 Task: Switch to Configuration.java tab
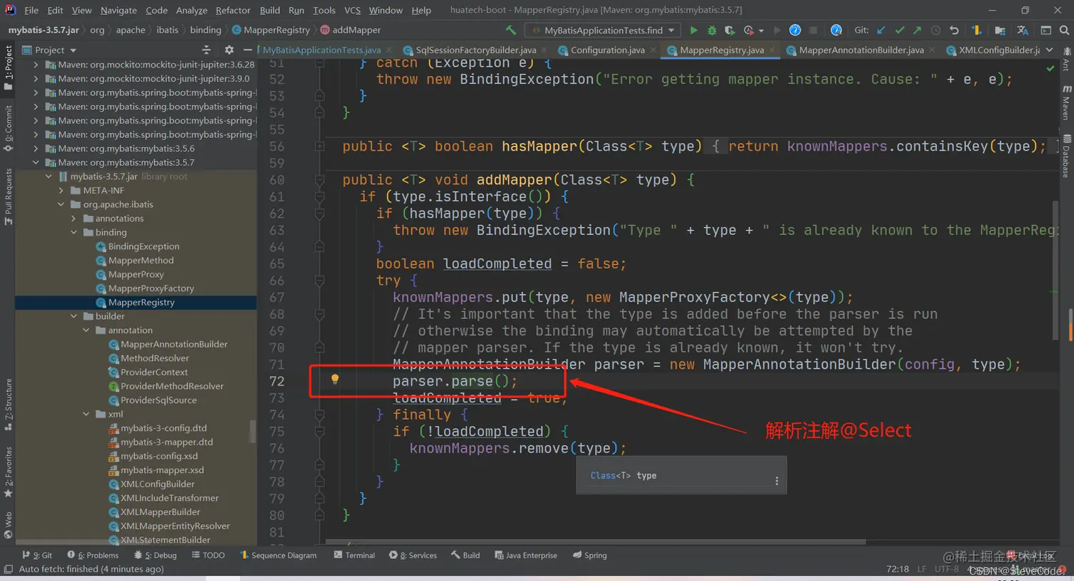click(x=607, y=50)
